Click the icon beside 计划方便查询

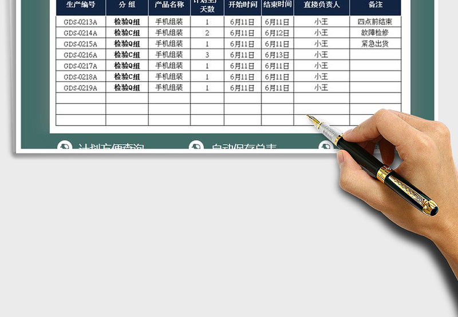point(65,147)
